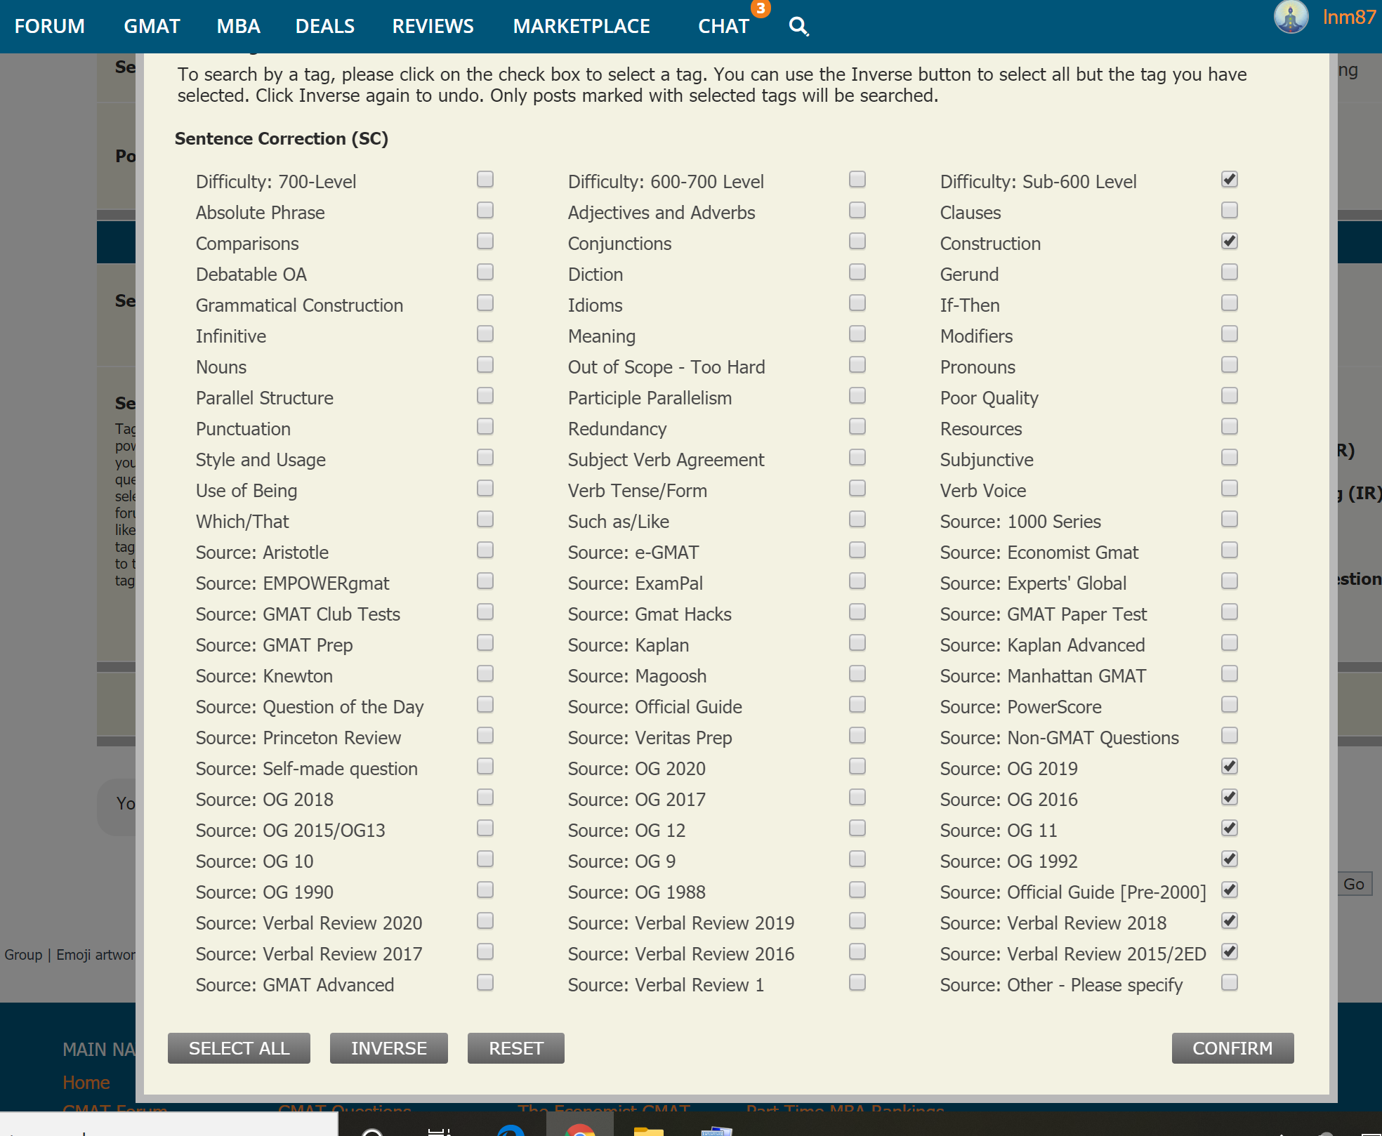Enable the Idioms tag checkbox
The image size is (1382, 1136).
(x=857, y=303)
